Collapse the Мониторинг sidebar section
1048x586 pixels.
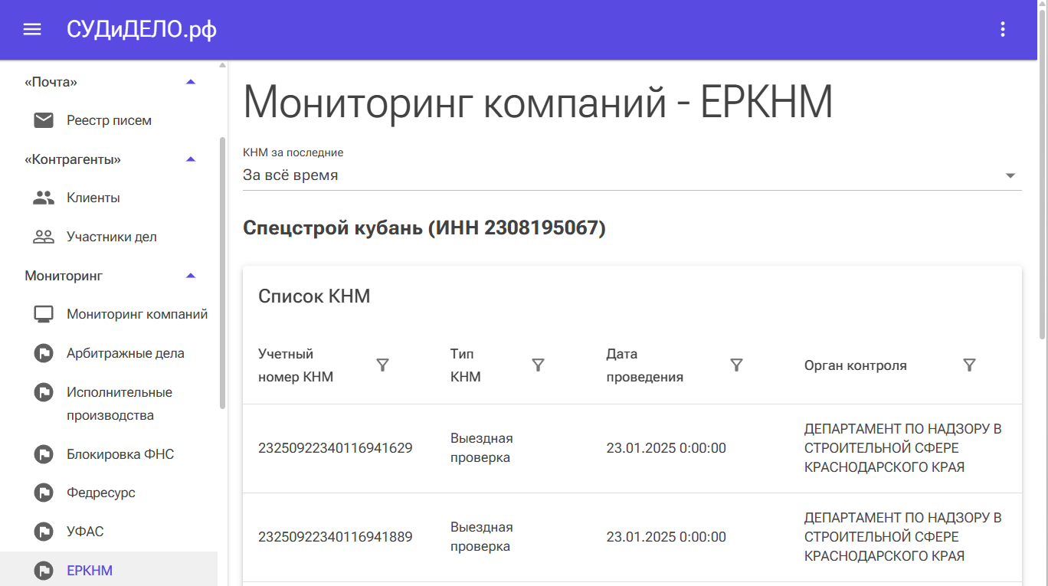(x=191, y=276)
